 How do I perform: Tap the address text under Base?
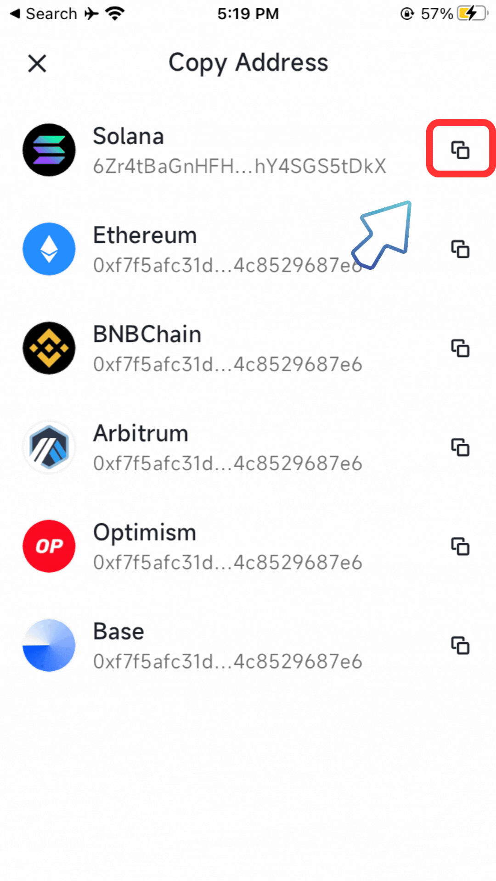(227, 662)
